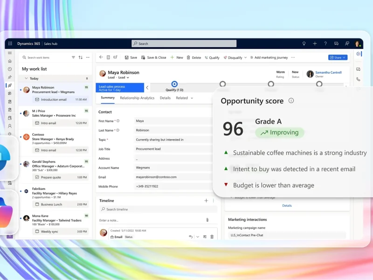Open command bar overflow ellipsis
The height and width of the screenshot is (280, 373).
tap(293, 57)
